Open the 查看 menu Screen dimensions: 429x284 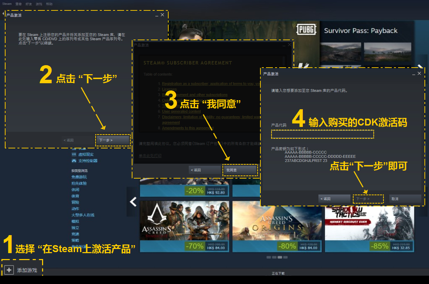click(x=18, y=4)
